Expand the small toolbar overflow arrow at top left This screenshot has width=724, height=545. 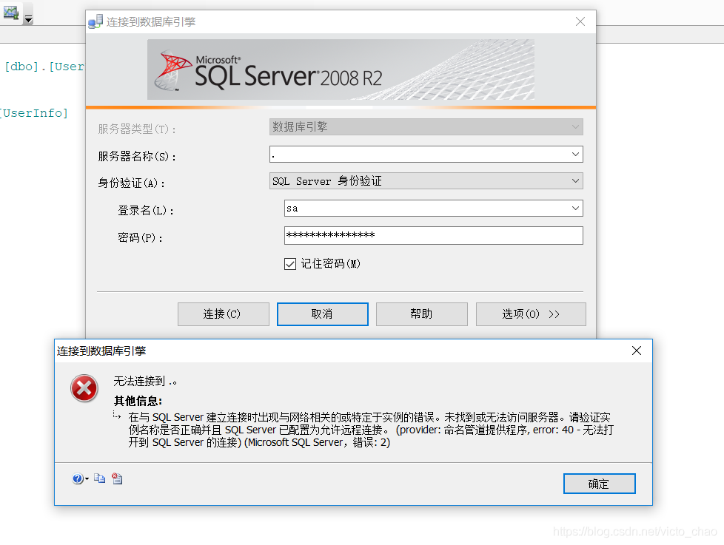(27, 18)
